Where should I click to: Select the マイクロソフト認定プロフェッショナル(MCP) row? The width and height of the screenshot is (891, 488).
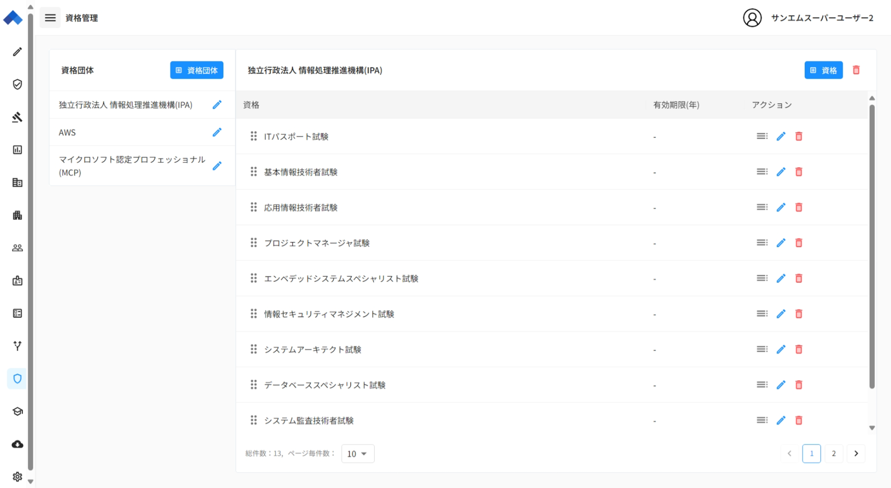pyautogui.click(x=142, y=166)
